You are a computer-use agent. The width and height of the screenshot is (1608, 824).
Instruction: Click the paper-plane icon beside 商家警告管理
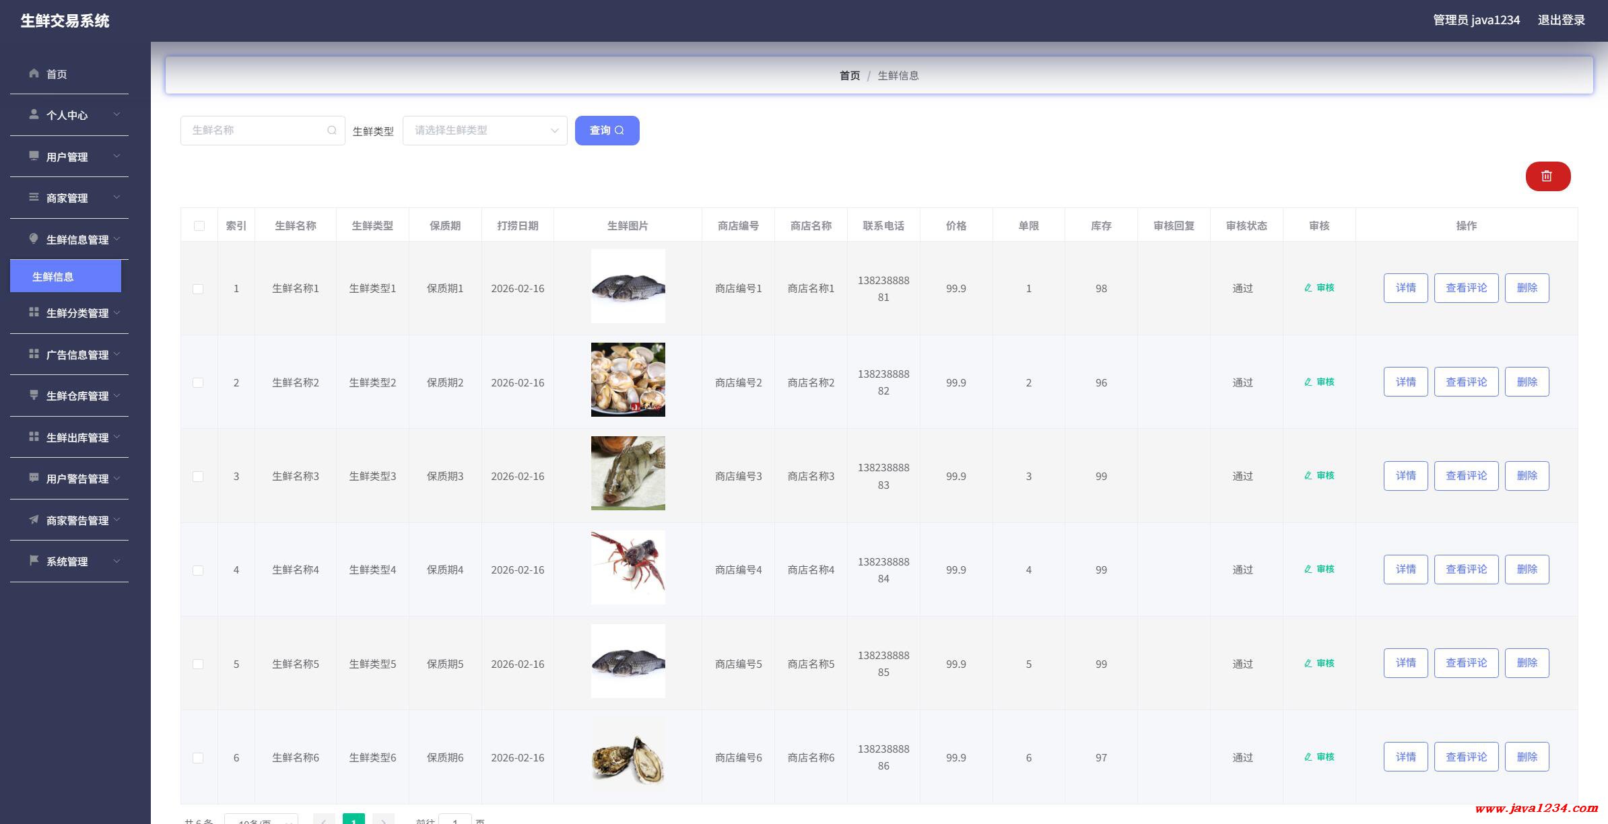(34, 520)
